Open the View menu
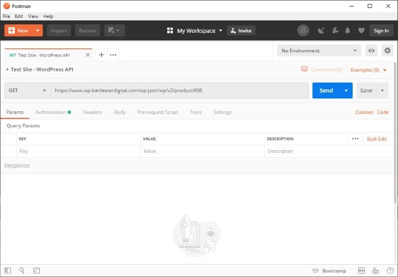 click(x=33, y=16)
